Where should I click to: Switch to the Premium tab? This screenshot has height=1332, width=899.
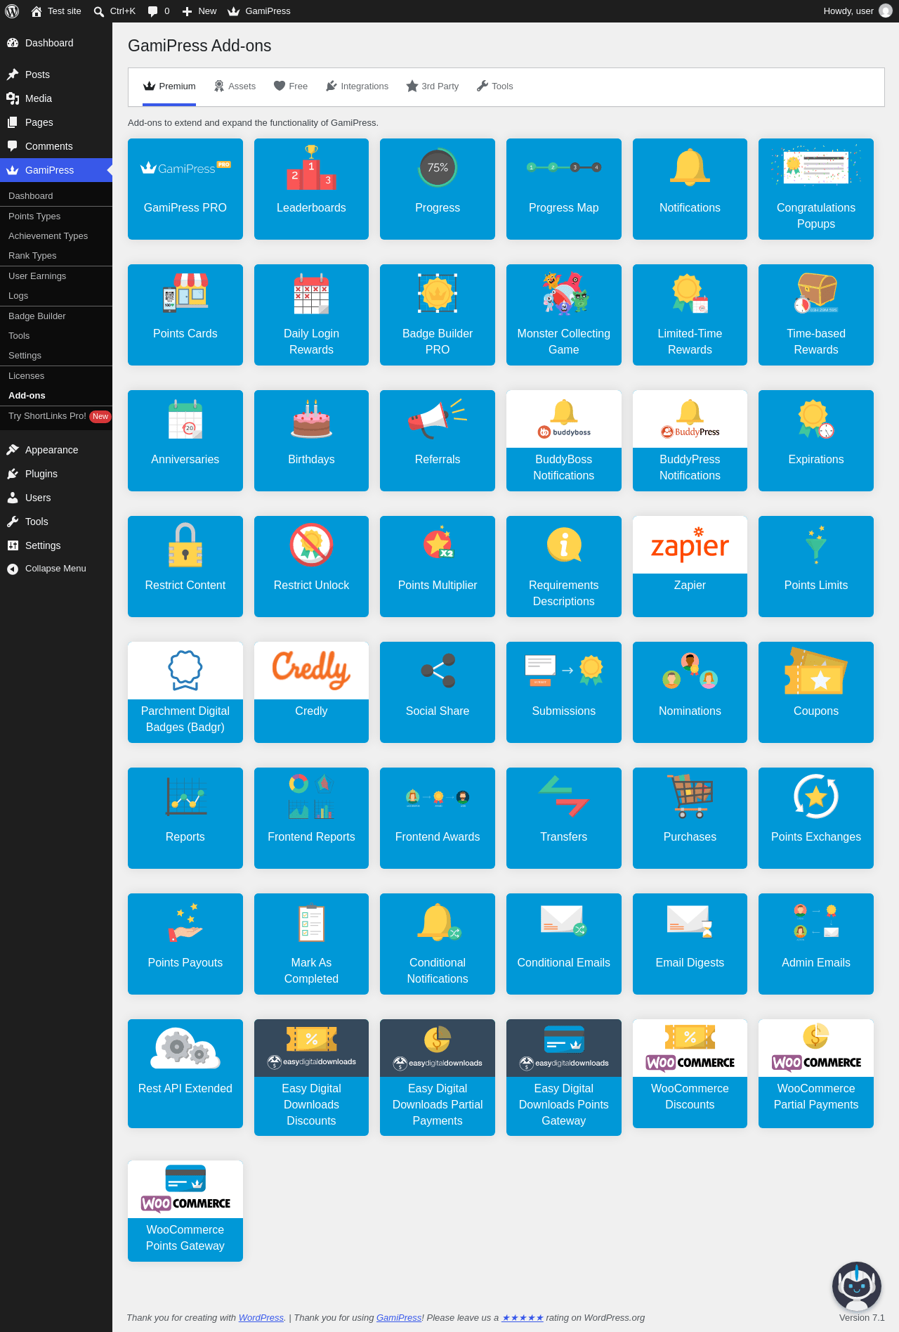click(169, 86)
